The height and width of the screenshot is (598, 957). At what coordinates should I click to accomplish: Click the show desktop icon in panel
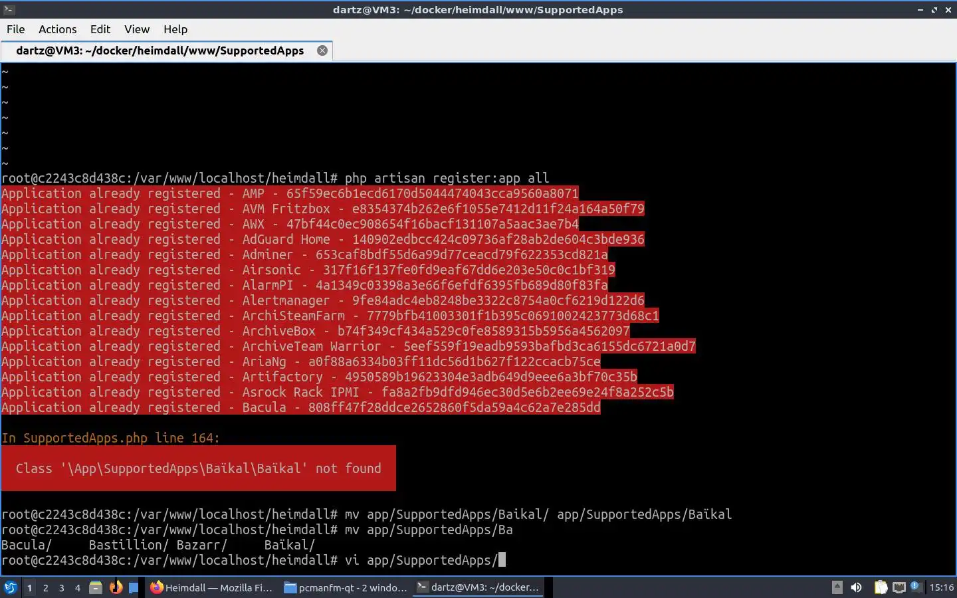coord(134,587)
